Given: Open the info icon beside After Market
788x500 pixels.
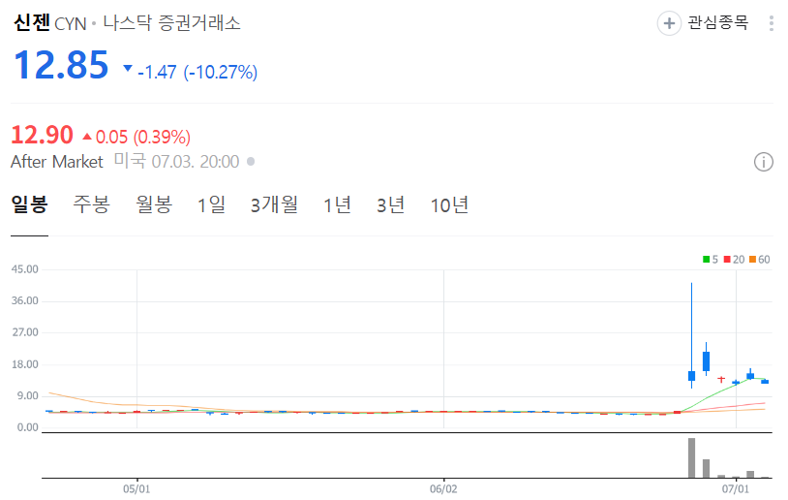Looking at the screenshot, I should [764, 162].
